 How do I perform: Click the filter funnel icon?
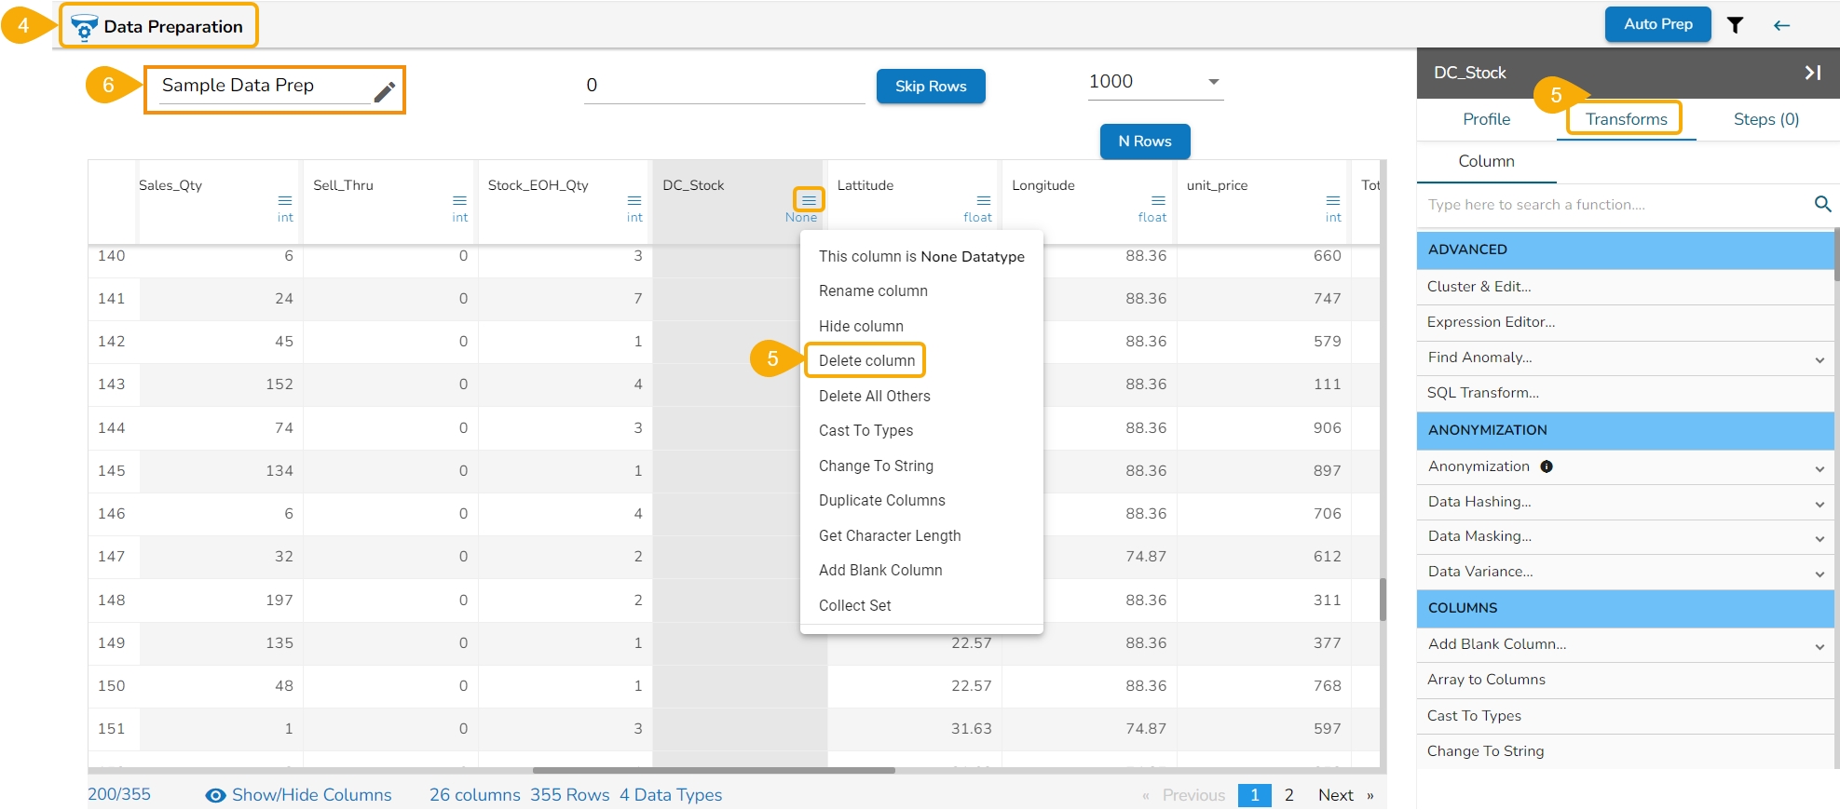(x=1735, y=25)
